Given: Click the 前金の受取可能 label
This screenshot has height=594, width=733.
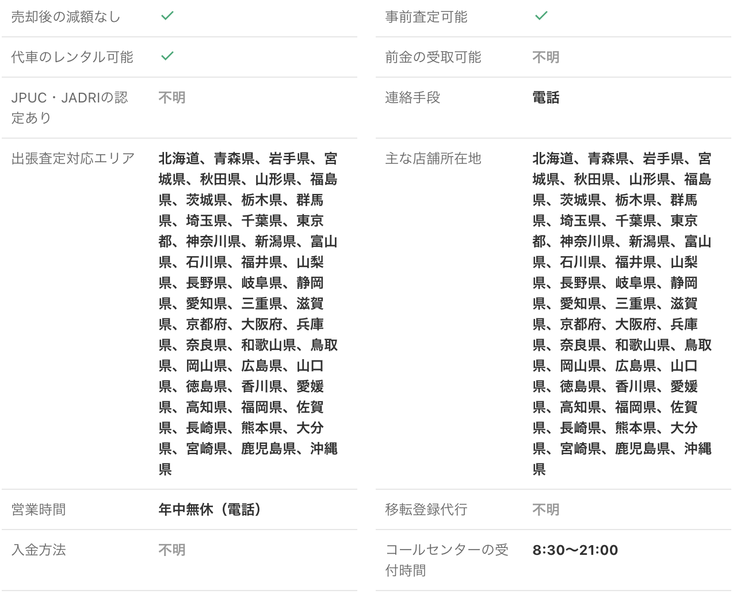Looking at the screenshot, I should 433,57.
